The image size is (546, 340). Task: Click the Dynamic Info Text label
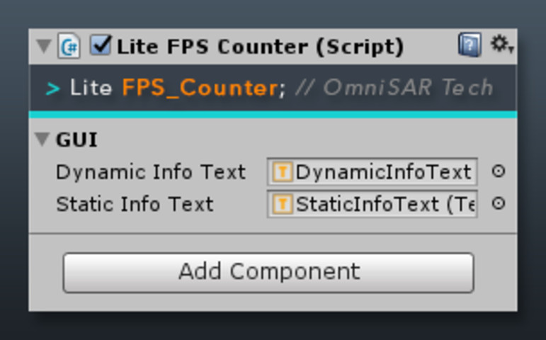[151, 172]
